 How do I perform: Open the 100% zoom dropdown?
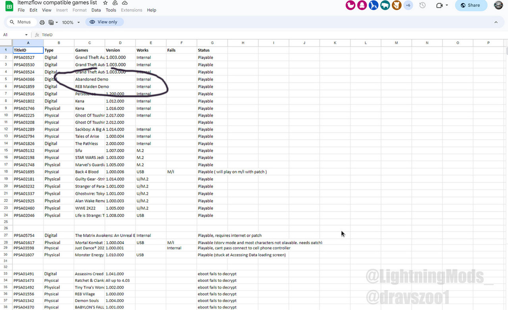point(71,23)
